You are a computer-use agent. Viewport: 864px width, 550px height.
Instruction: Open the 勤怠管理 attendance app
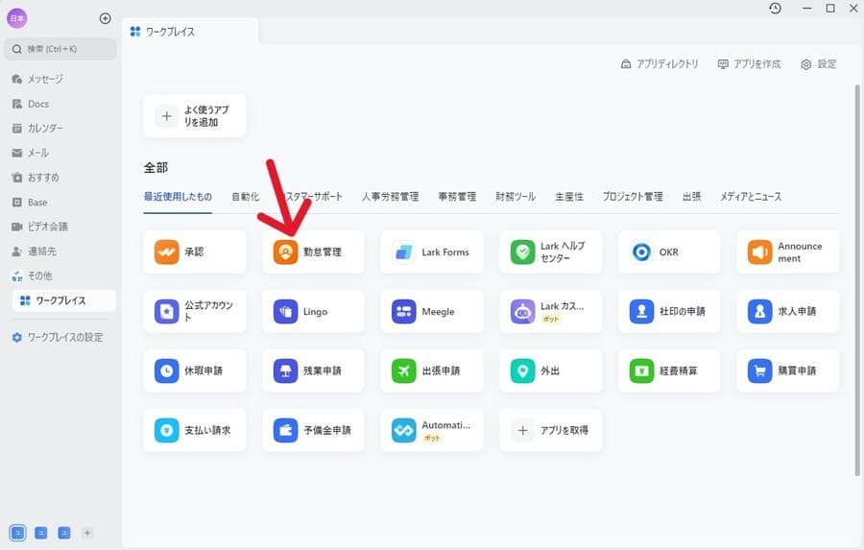pyautogui.click(x=313, y=251)
